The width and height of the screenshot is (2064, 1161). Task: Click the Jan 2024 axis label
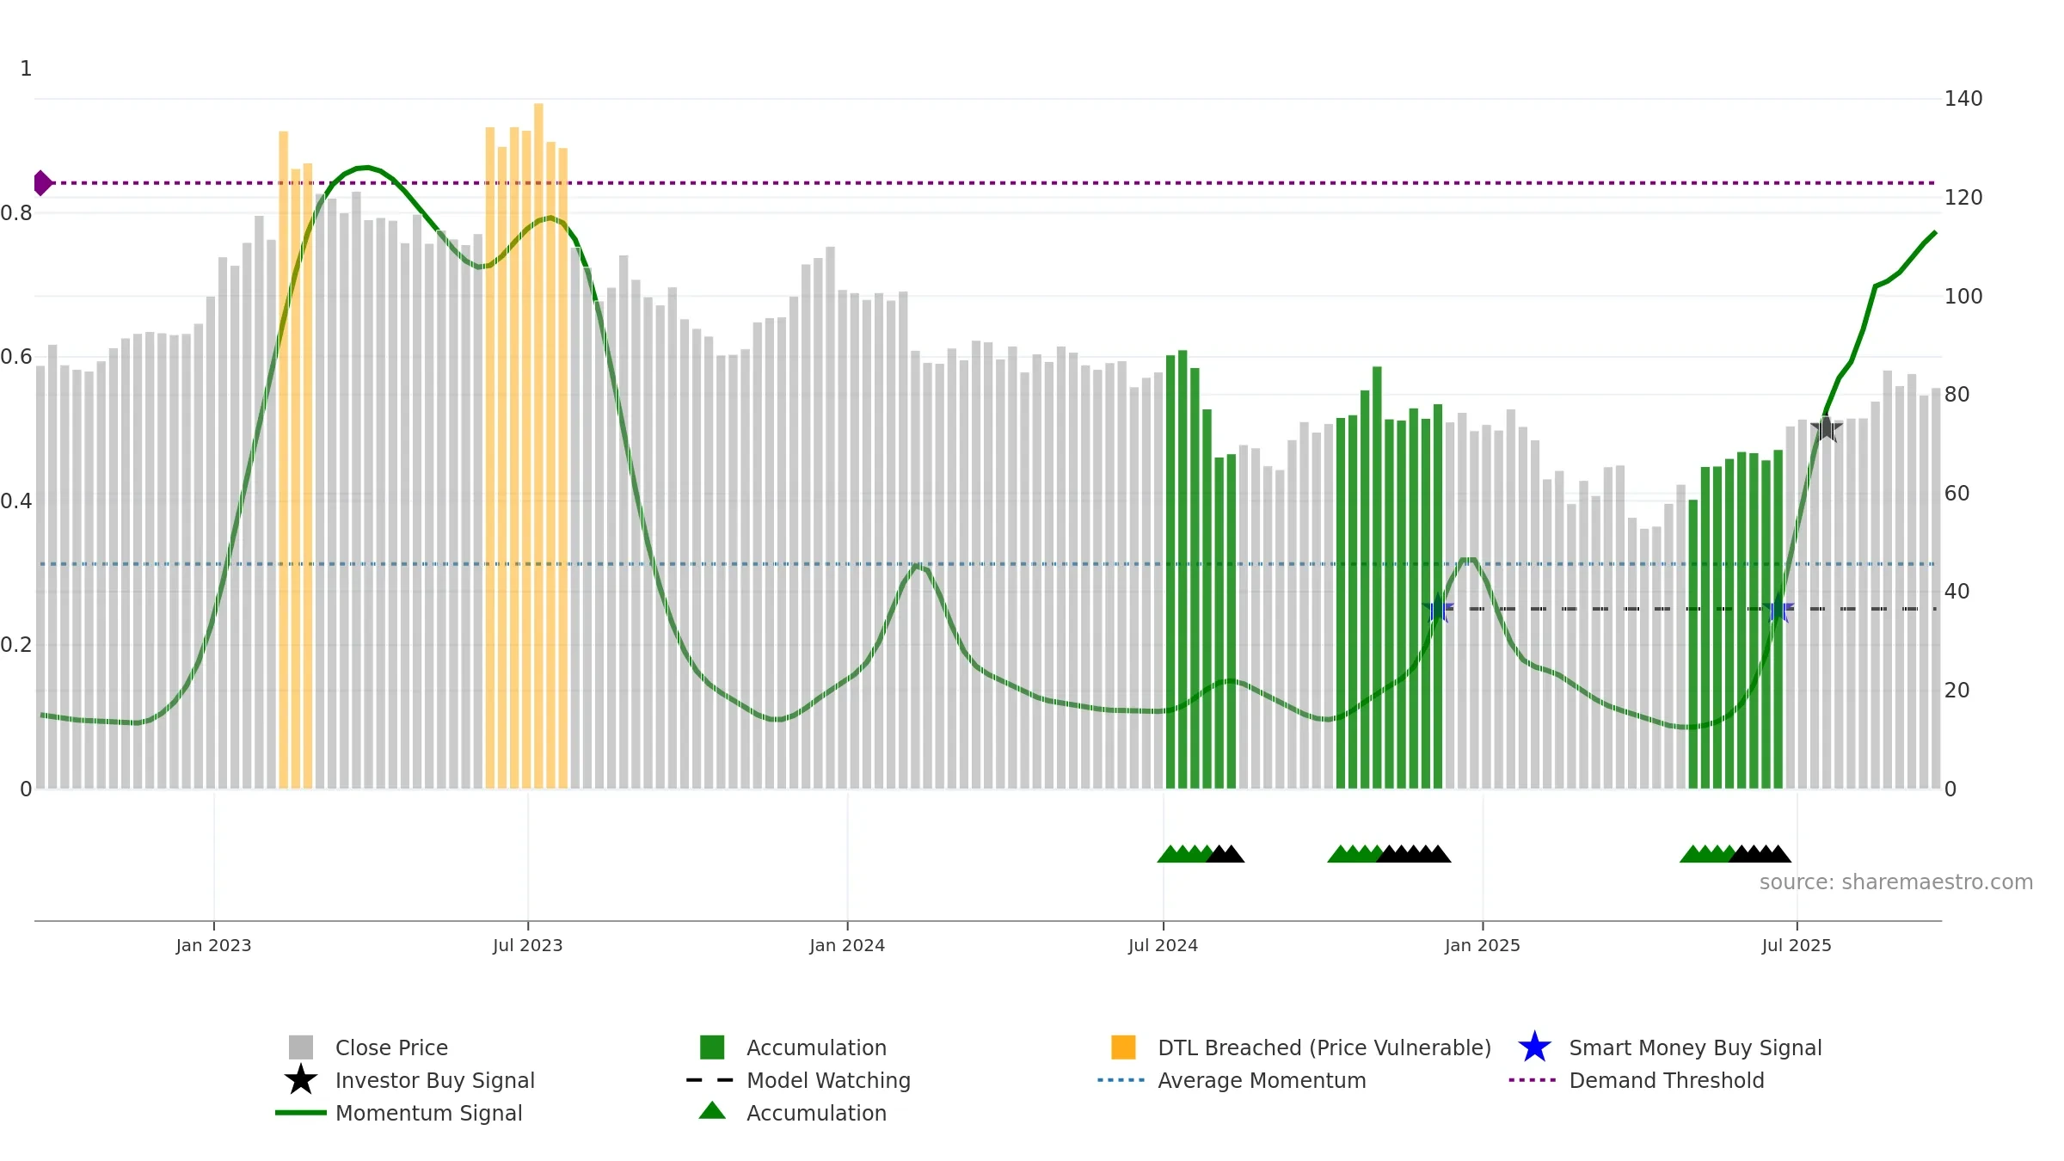pyautogui.click(x=847, y=946)
